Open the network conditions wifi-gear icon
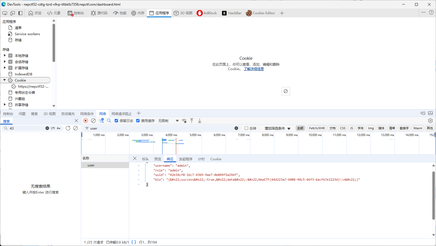The width and height of the screenshot is (436, 246). 184,121
